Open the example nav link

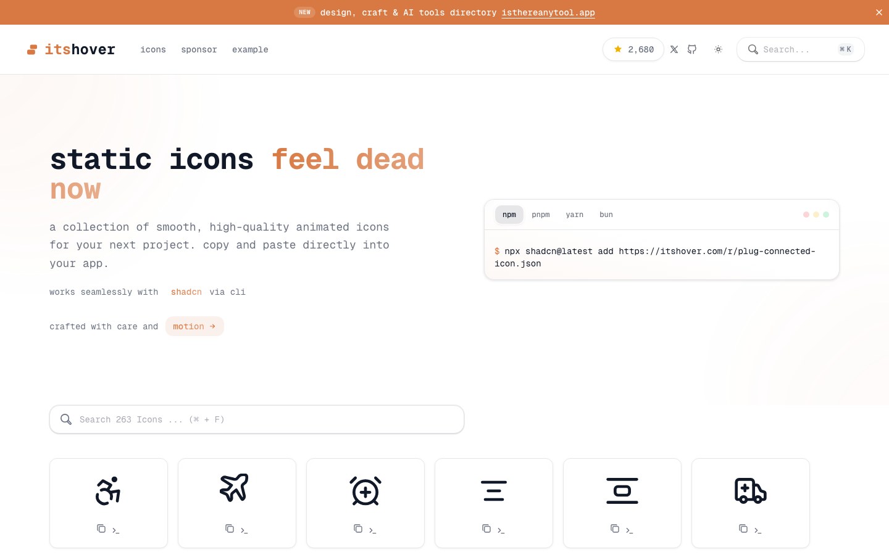[250, 49]
